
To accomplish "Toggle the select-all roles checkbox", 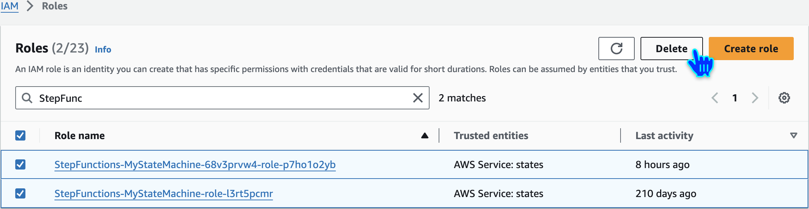I will pos(20,135).
